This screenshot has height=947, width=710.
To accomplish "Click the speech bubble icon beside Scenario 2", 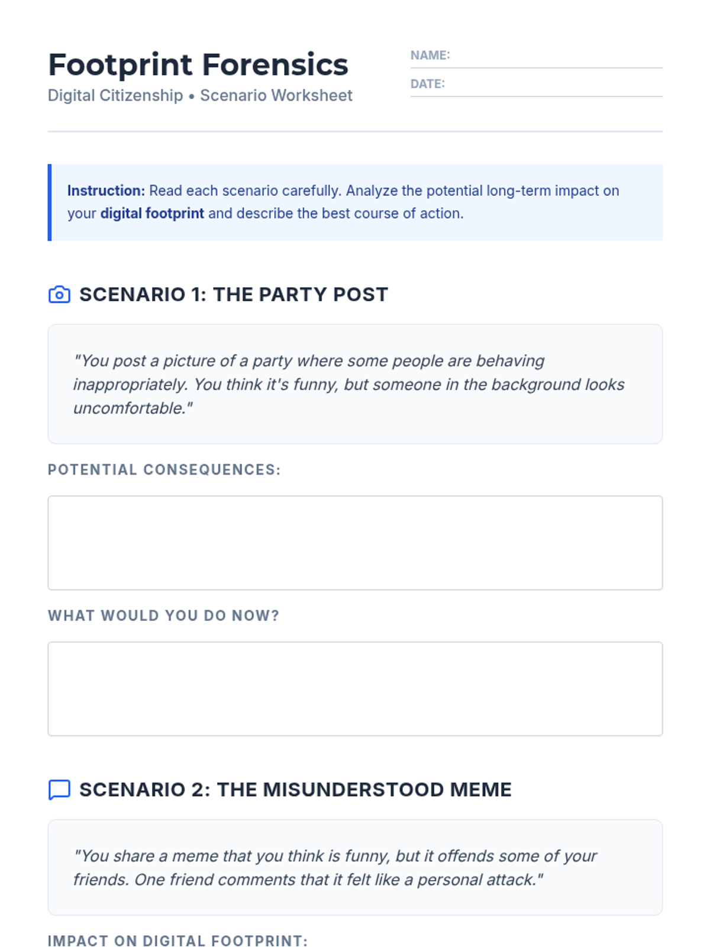I will tap(59, 790).
